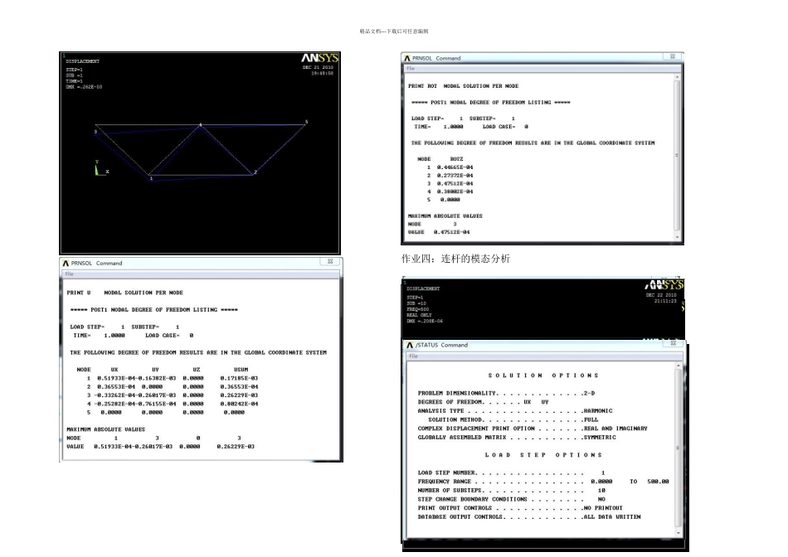Click 'SOLUTION OPTIONS' heading in /STATUS window
Image resolution: width=788 pixels, height=557 pixels.
[543, 375]
